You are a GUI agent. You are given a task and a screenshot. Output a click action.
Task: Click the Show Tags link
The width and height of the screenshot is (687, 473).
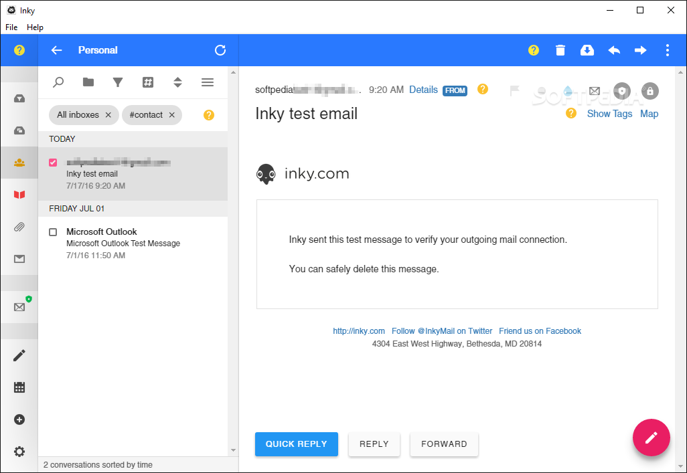[609, 114]
